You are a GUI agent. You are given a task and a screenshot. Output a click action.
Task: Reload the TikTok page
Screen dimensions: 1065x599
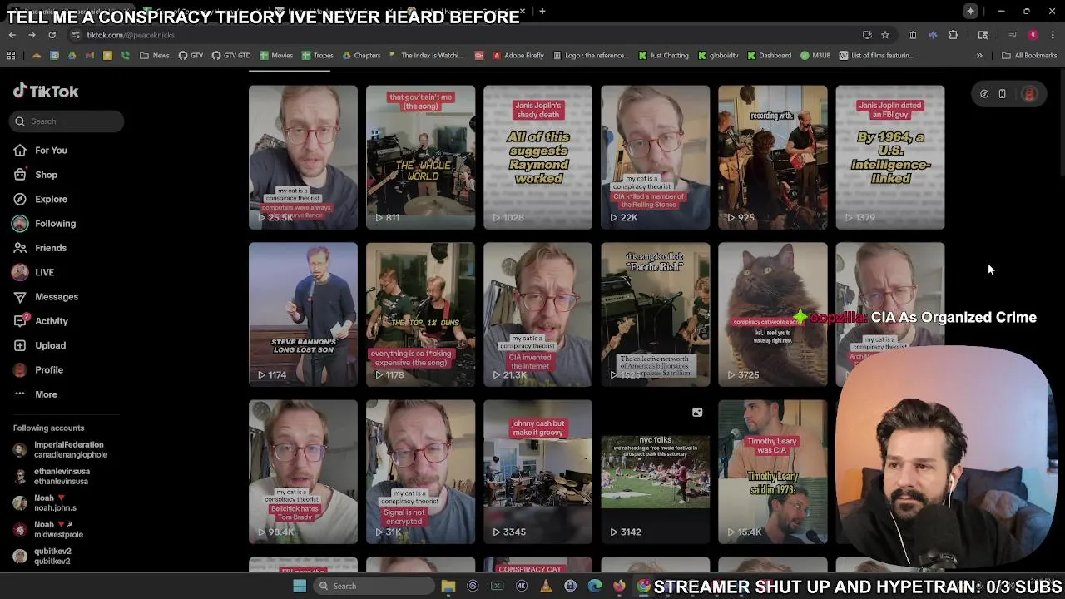[52, 35]
